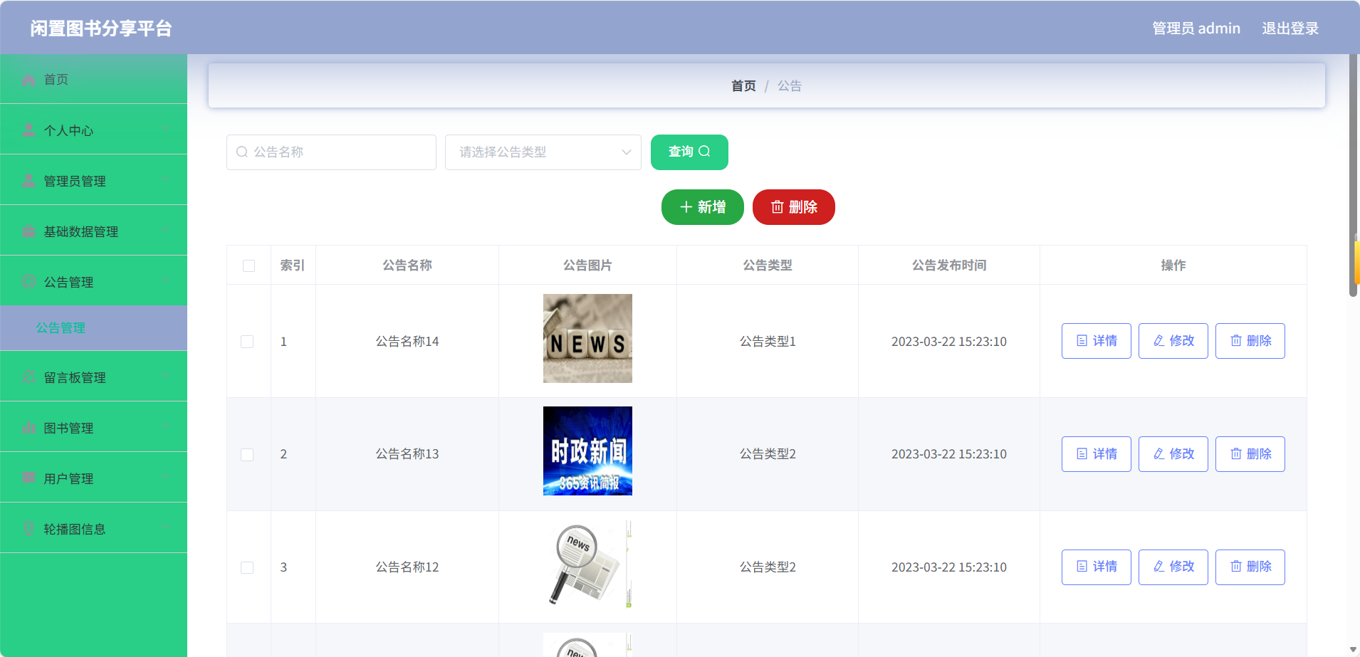Click the search magnifier icon in 公告名称 field
This screenshot has height=657, width=1360.
(242, 152)
